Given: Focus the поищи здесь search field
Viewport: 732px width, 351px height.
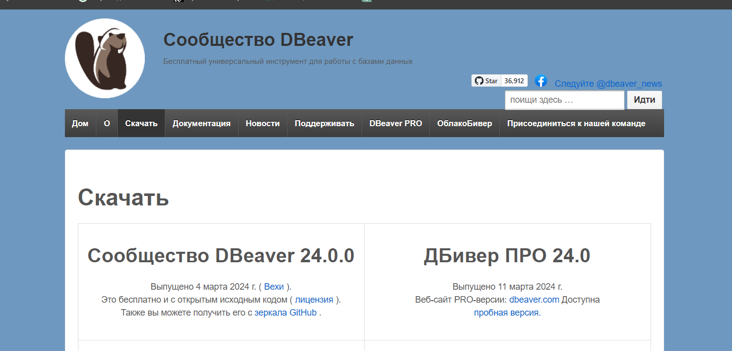Looking at the screenshot, I should point(565,100).
